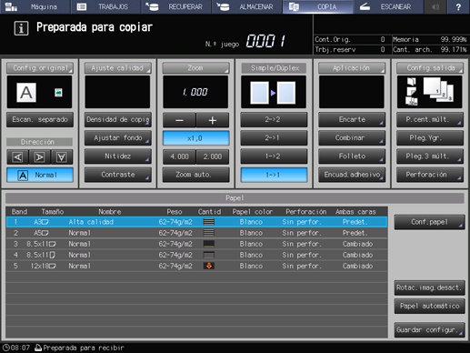Open the Máquina tab
This screenshot has height=353, width=470.
[35, 6]
